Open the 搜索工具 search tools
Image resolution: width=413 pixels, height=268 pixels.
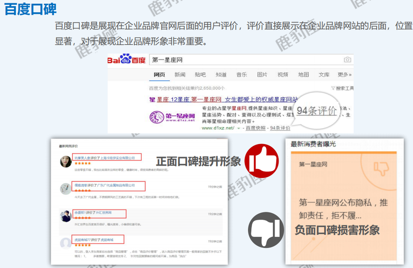point(345,88)
